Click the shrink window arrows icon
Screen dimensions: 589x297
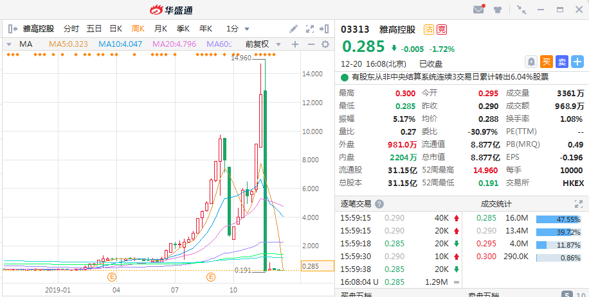521,10
